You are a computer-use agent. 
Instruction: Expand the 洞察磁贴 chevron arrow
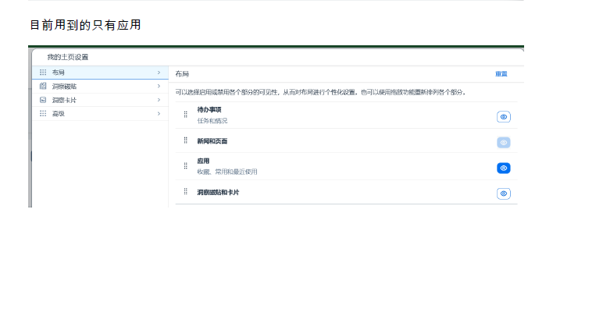[159, 87]
